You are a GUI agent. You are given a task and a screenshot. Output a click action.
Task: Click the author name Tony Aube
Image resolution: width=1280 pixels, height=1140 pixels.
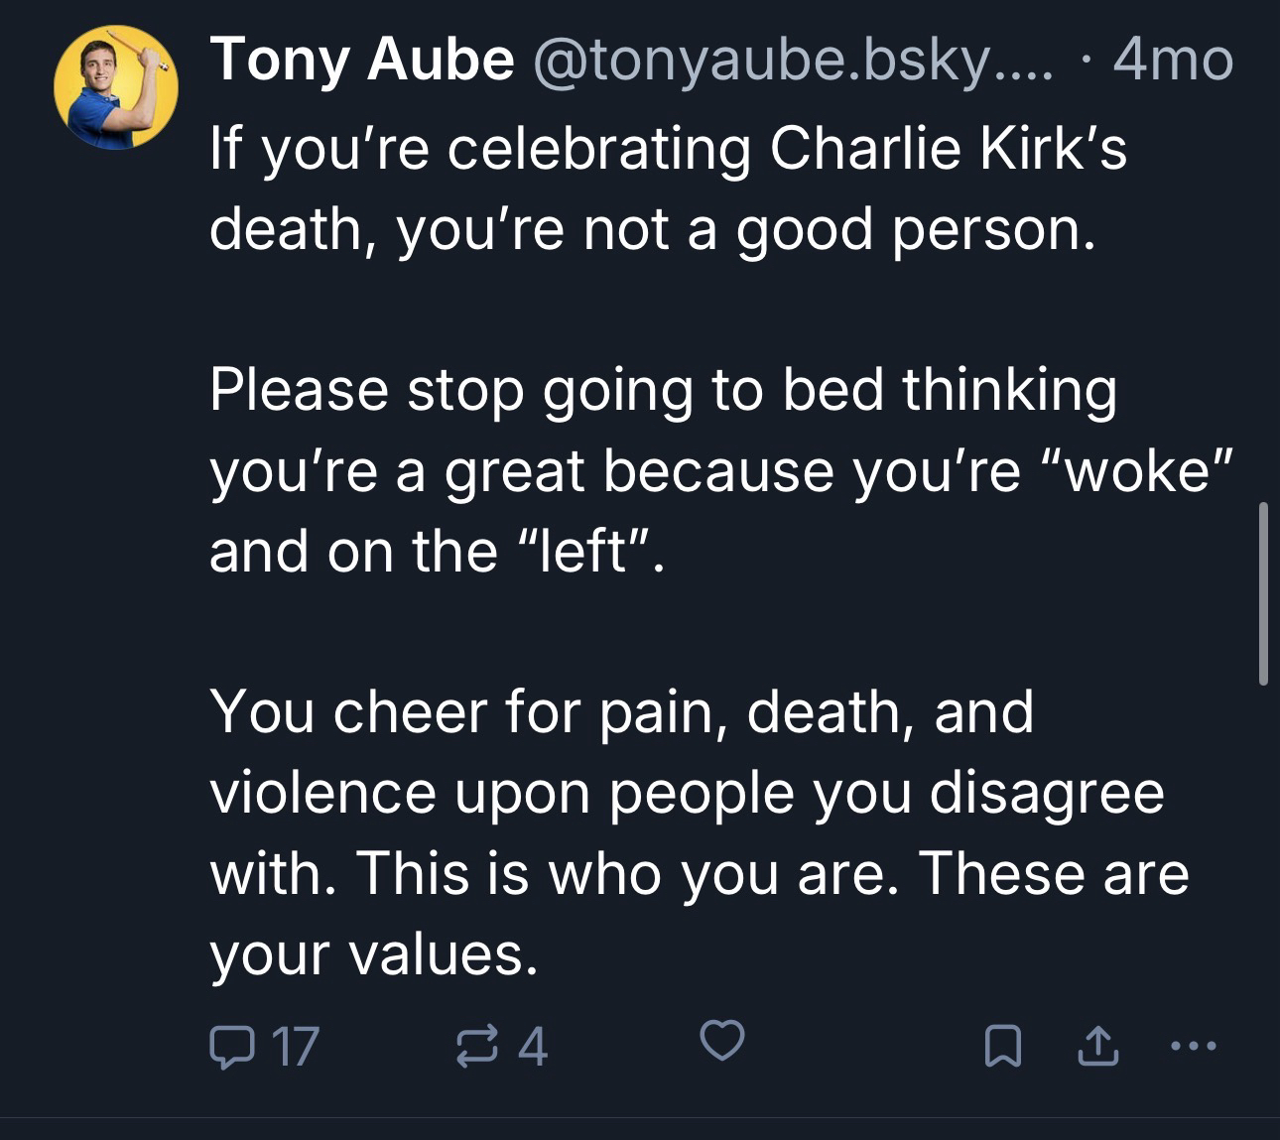[x=361, y=61]
